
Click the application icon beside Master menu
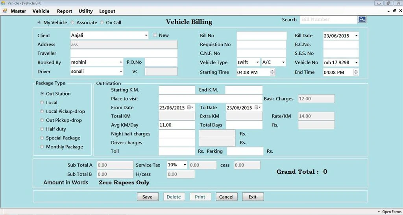[5, 11]
